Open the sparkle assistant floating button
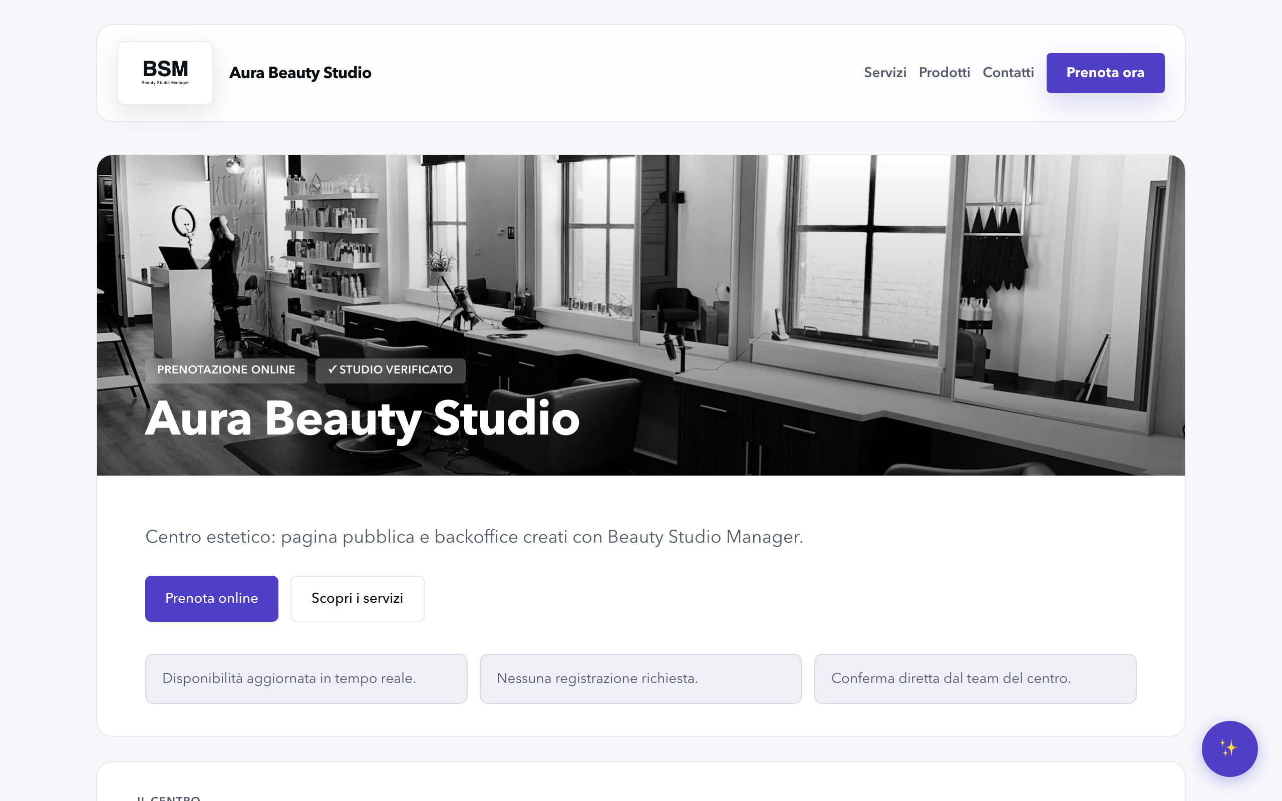This screenshot has width=1282, height=801. coord(1229,748)
